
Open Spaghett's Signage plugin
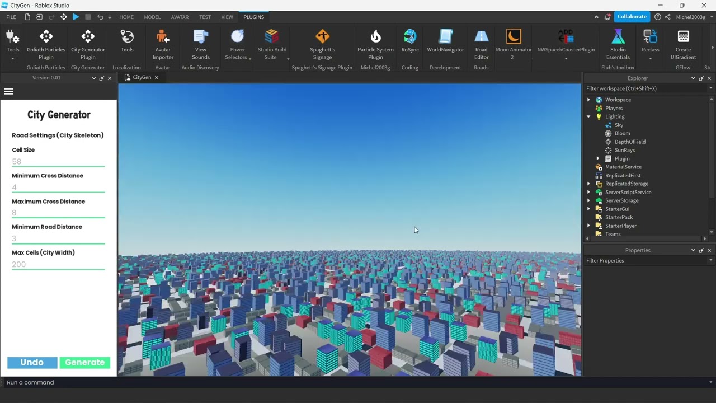(322, 44)
